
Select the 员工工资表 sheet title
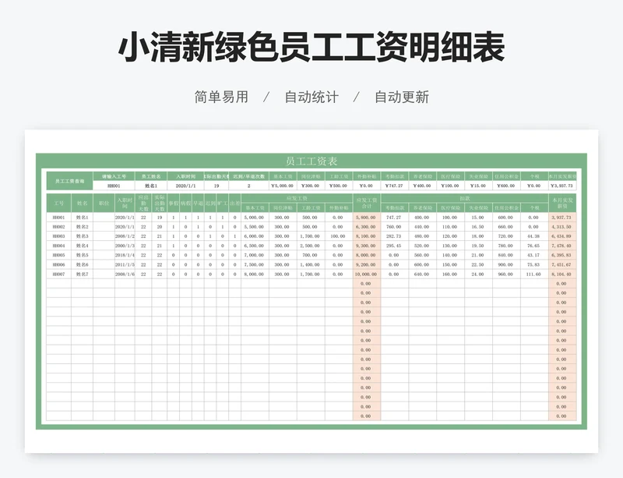[311, 161]
